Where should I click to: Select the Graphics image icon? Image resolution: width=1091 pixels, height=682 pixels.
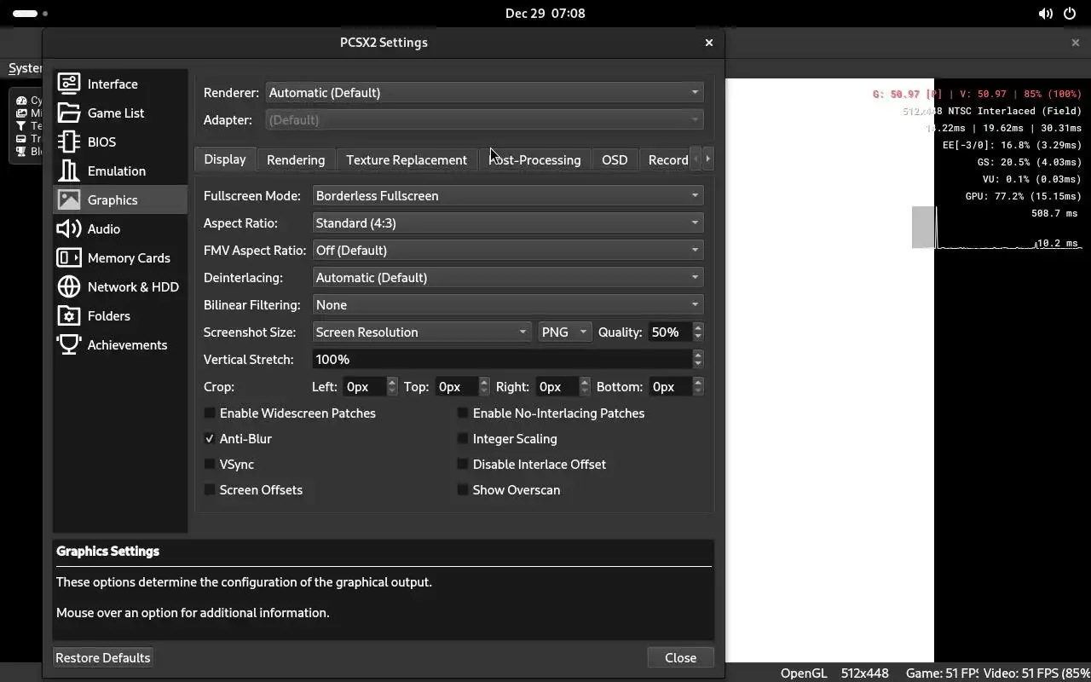coord(69,199)
